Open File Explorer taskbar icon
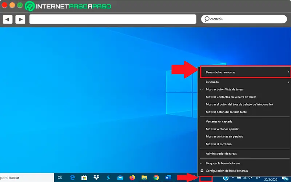The height and width of the screenshot is (182, 291). point(144,178)
